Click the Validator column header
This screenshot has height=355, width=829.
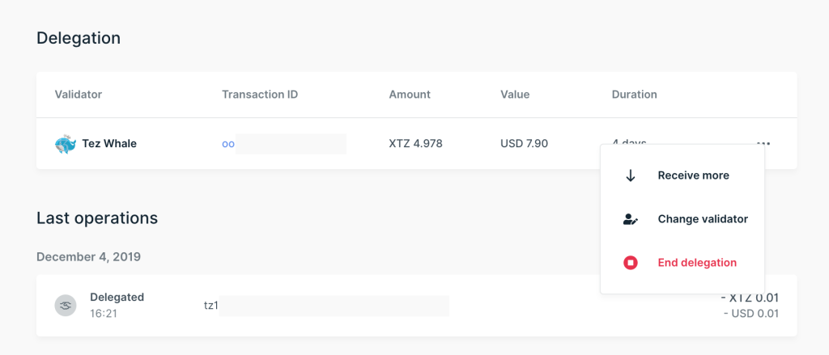coord(79,95)
